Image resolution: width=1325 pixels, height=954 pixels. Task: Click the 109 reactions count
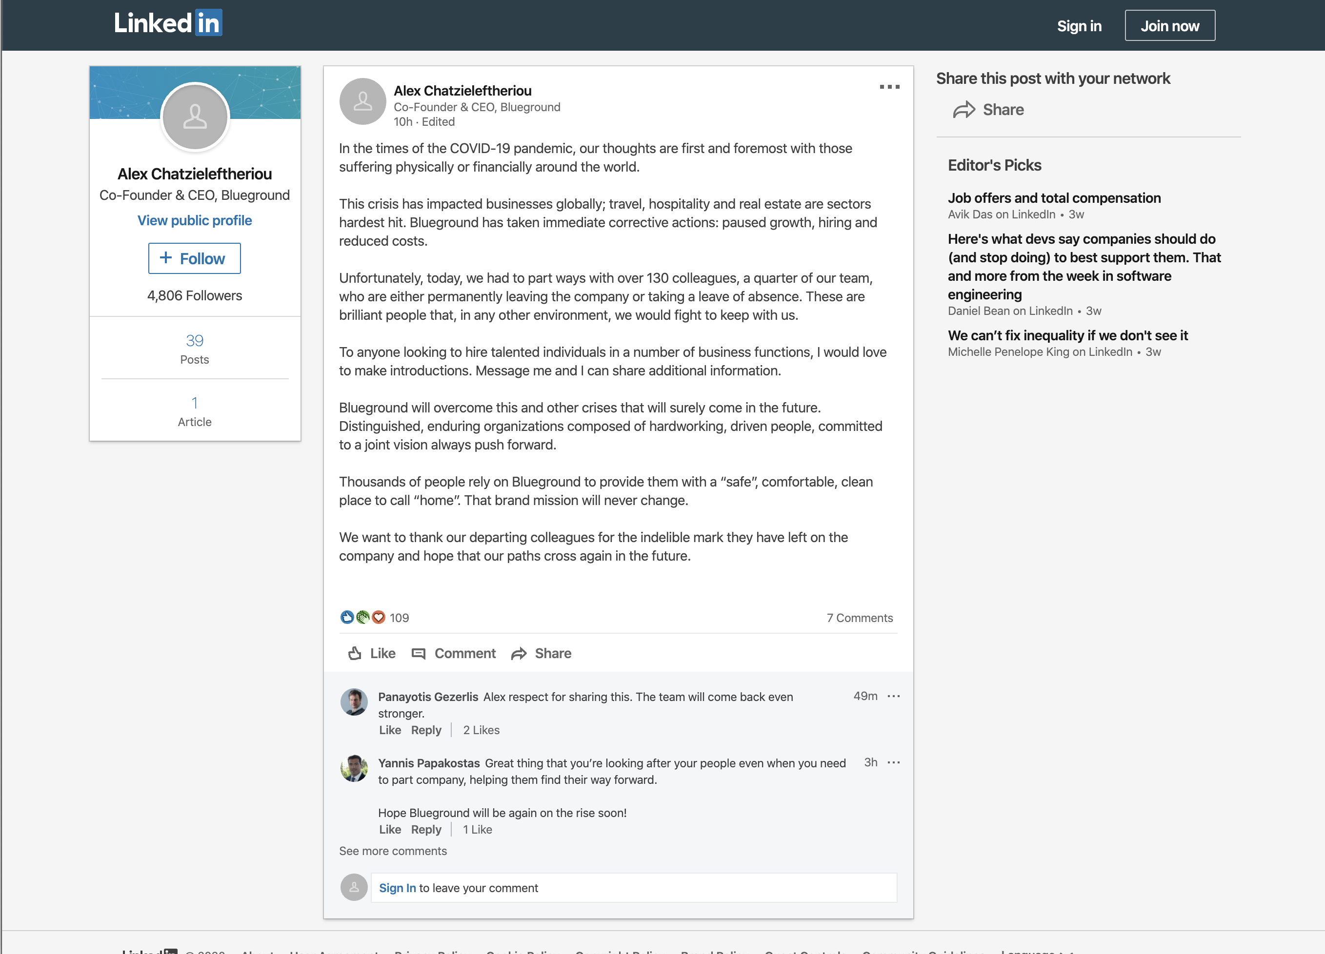[399, 618]
